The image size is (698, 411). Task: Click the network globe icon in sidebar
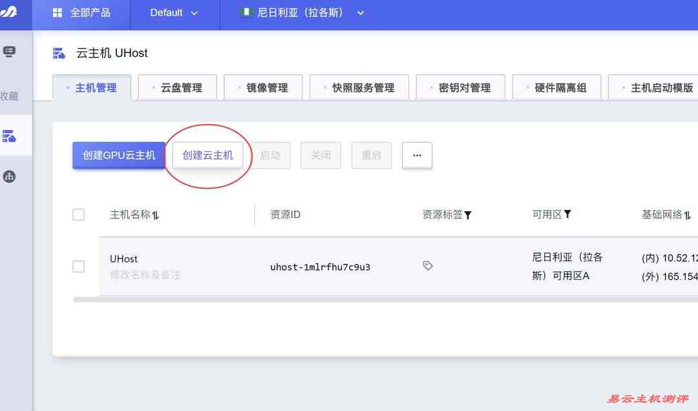tap(9, 176)
